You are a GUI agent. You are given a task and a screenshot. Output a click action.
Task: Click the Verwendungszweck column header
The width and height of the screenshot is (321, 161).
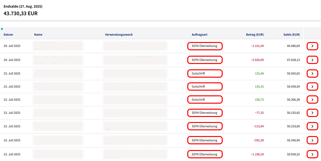[x=118, y=35]
